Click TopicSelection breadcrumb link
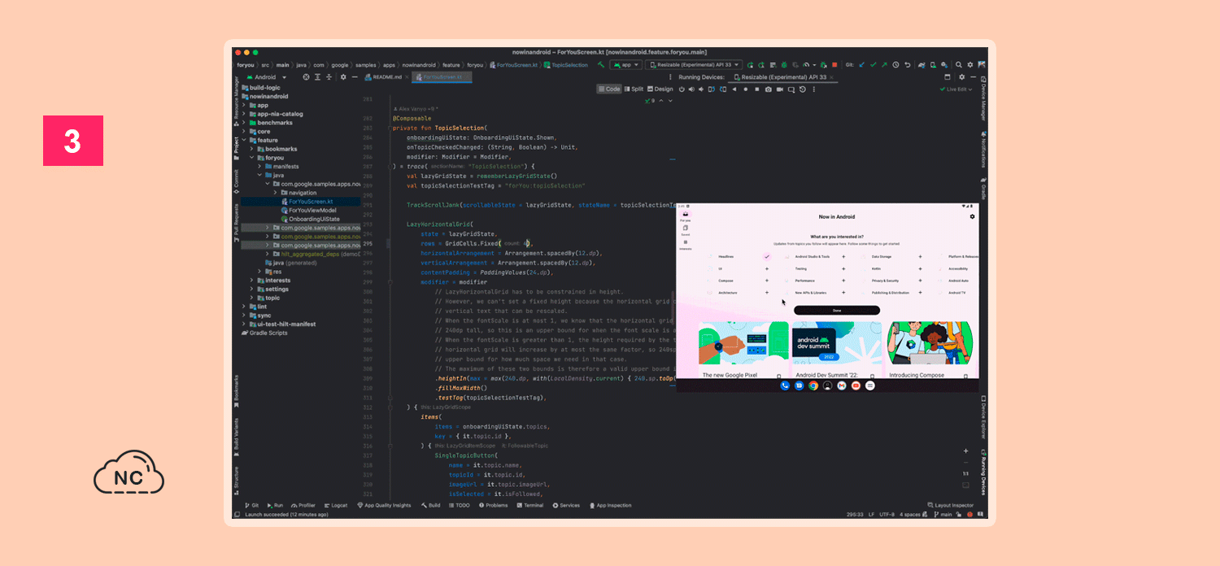1220x566 pixels. click(x=565, y=65)
